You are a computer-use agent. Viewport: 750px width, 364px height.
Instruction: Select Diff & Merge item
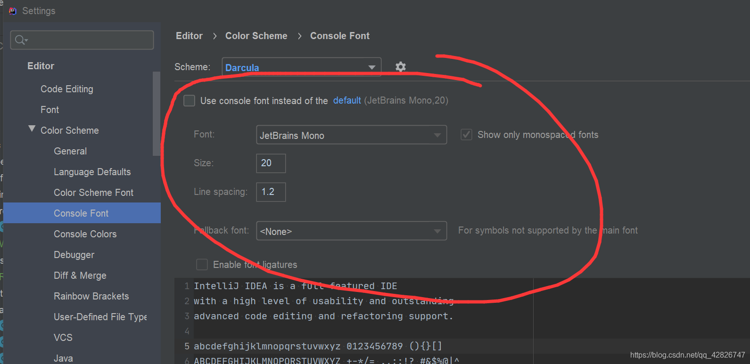[x=80, y=275]
